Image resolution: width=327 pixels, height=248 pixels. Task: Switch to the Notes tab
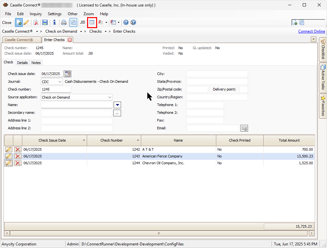[36, 63]
